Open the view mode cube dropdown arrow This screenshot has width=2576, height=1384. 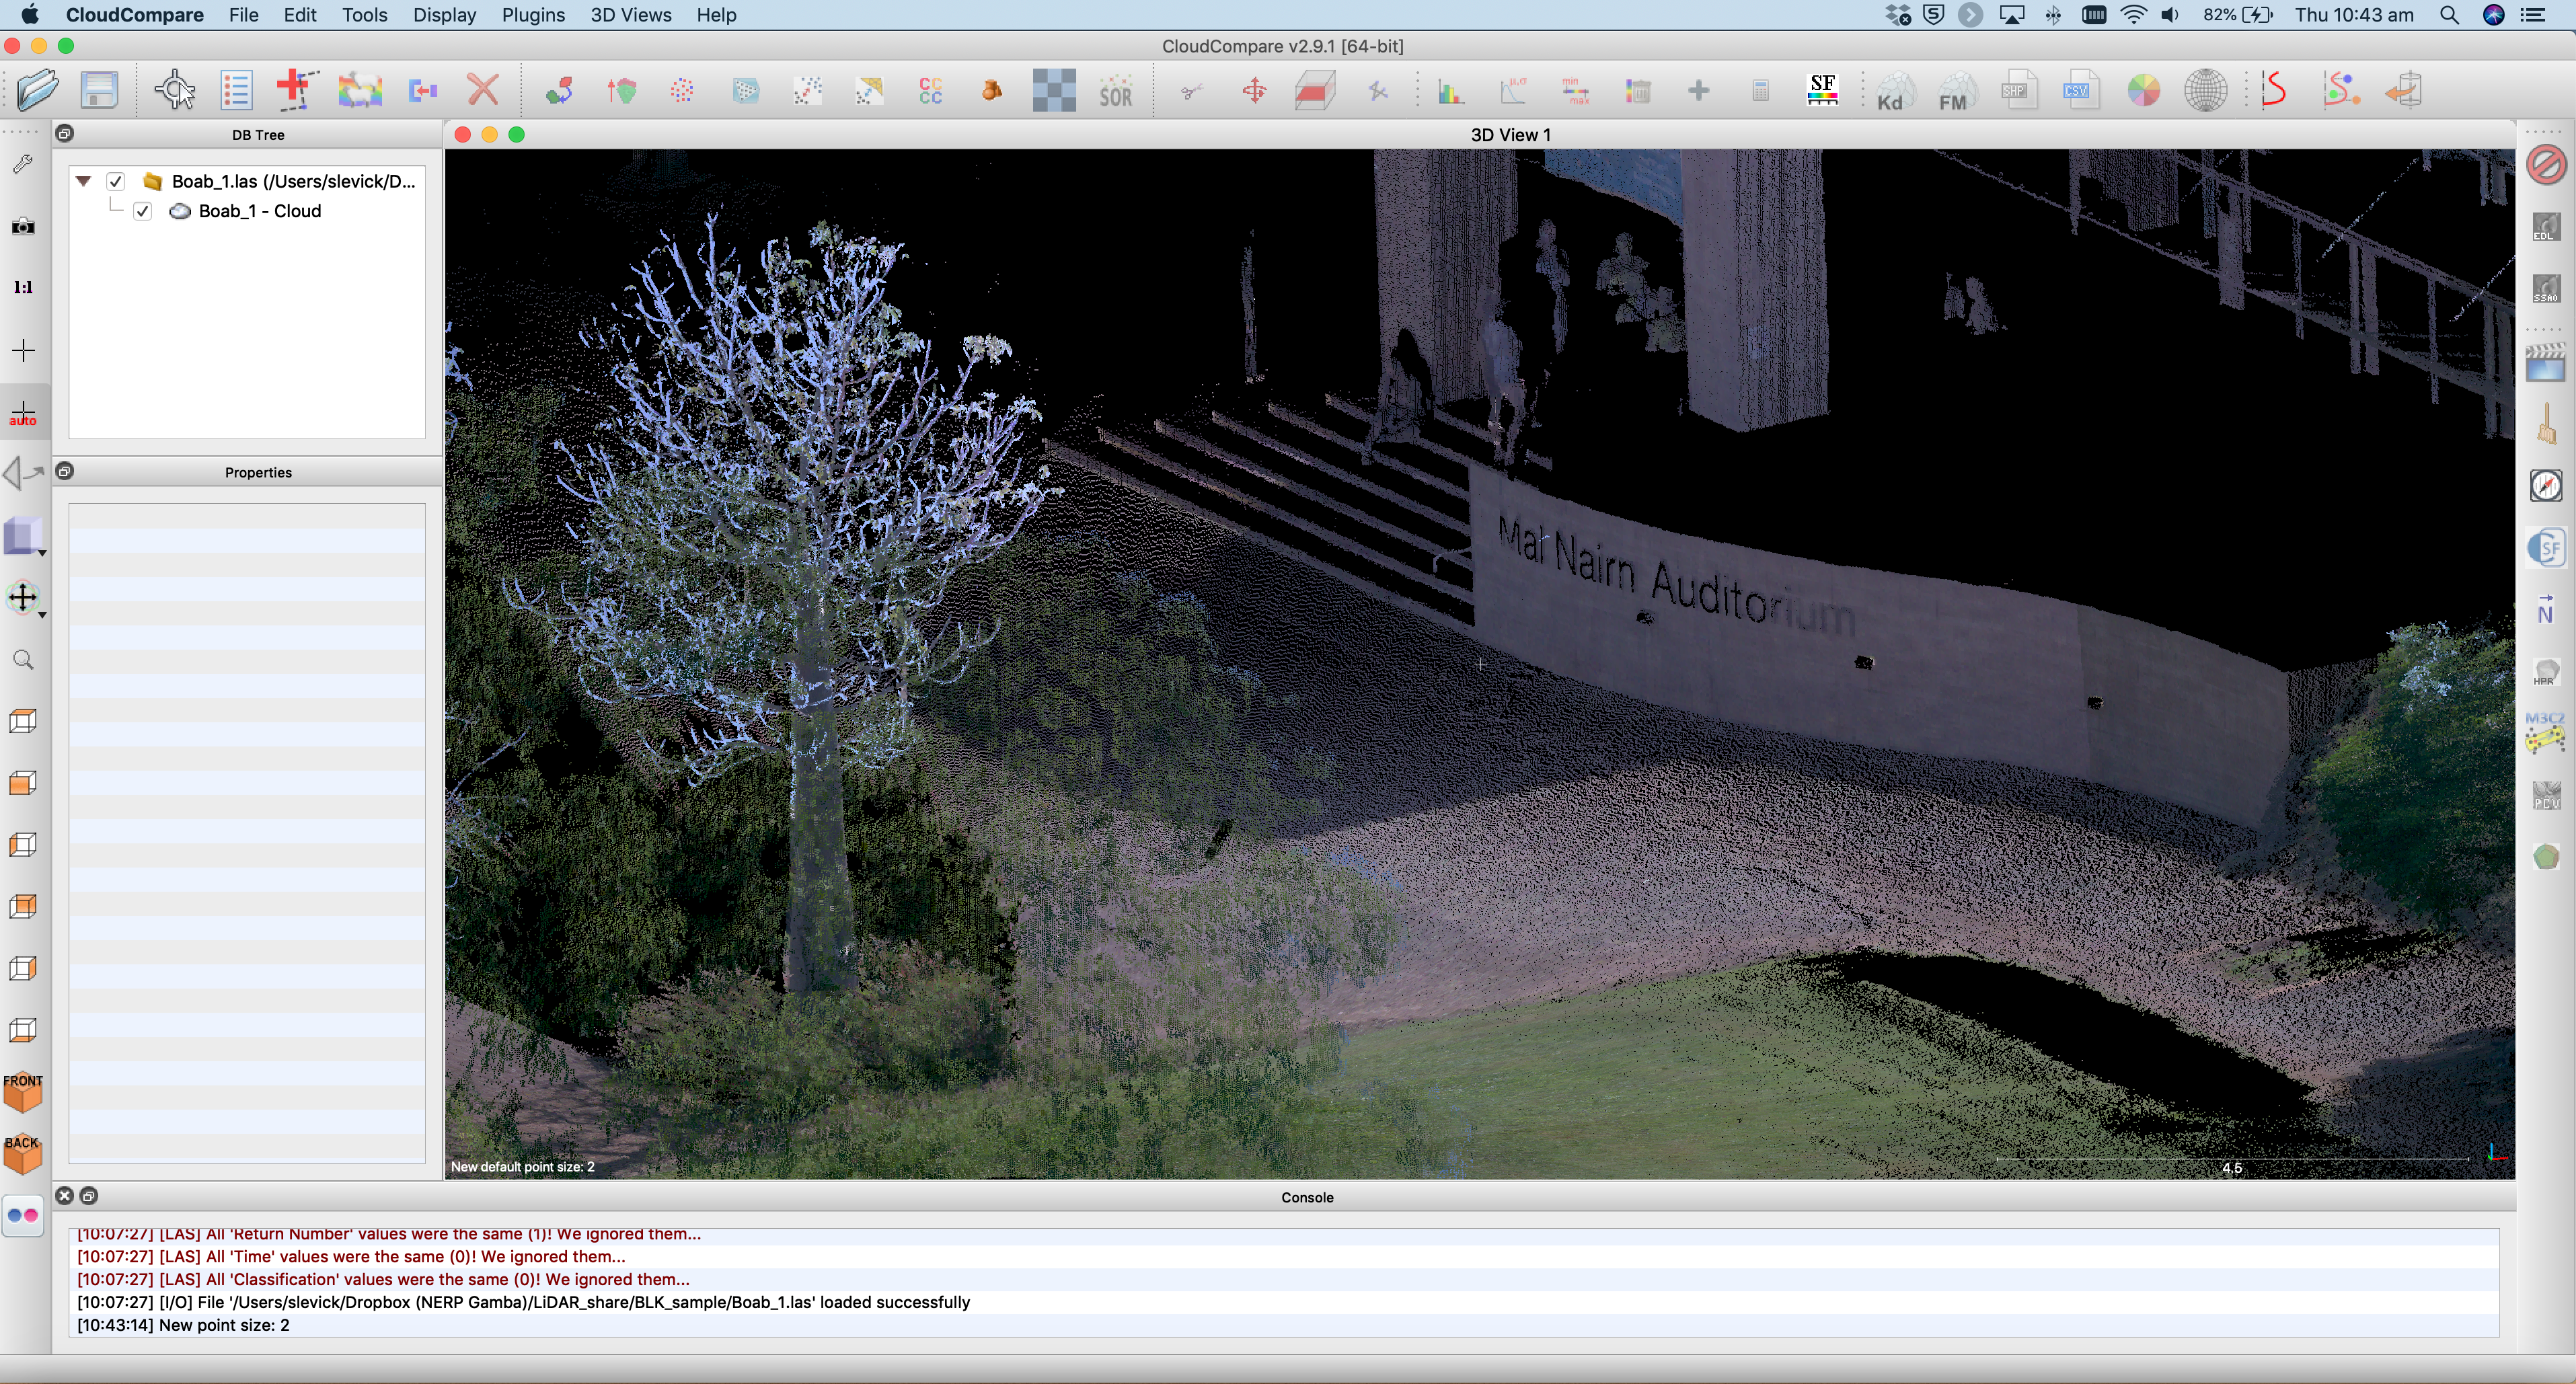[x=43, y=552]
